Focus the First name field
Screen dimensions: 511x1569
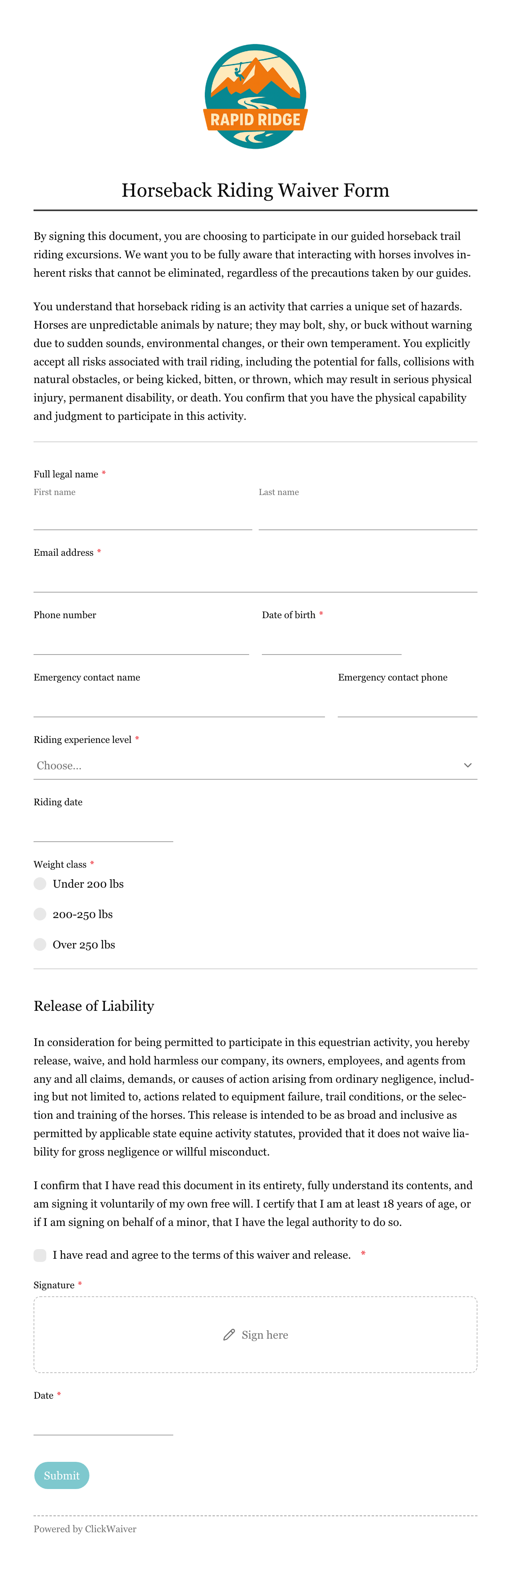click(143, 516)
